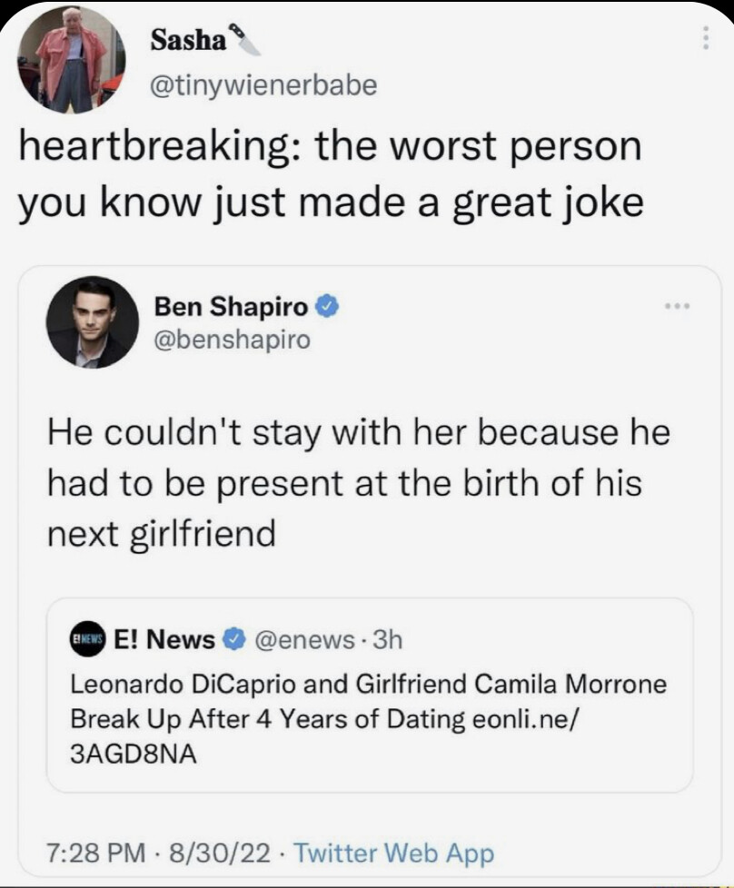The width and height of the screenshot is (734, 888).
Task: Open the tweet's vertical three-dot menu
Action: pos(702,39)
